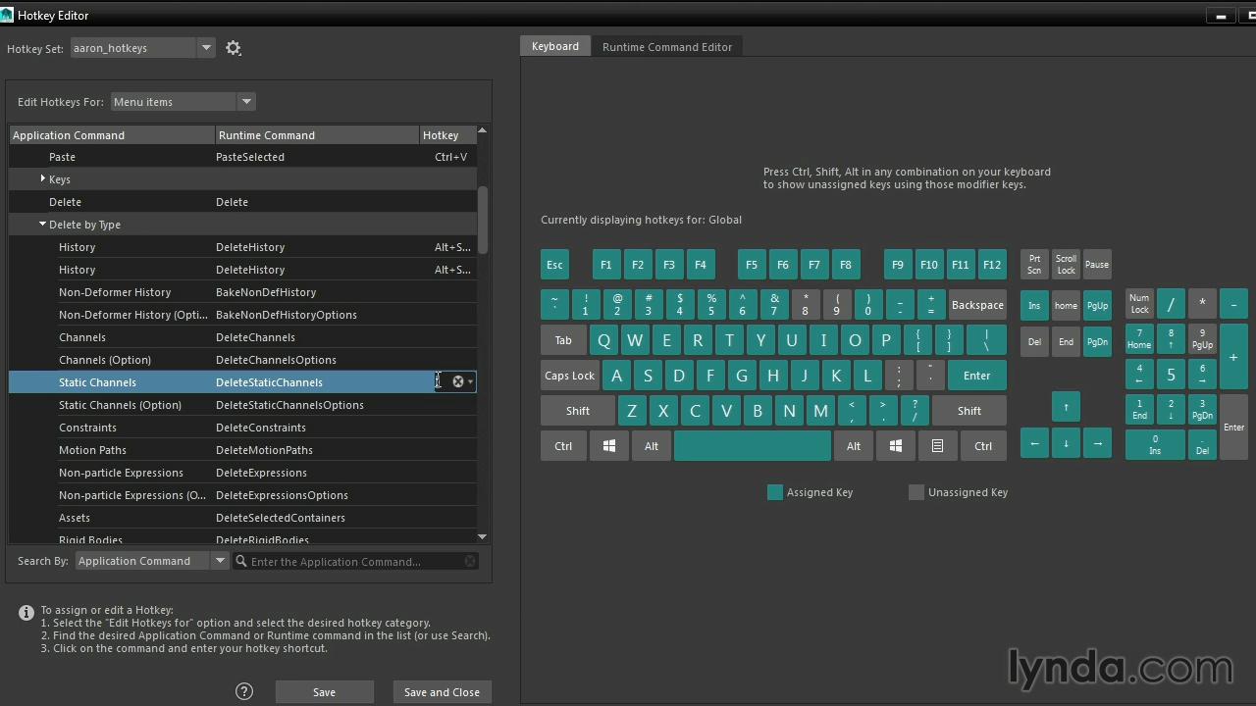
Task: Click the Save button
Action: pyautogui.click(x=324, y=692)
